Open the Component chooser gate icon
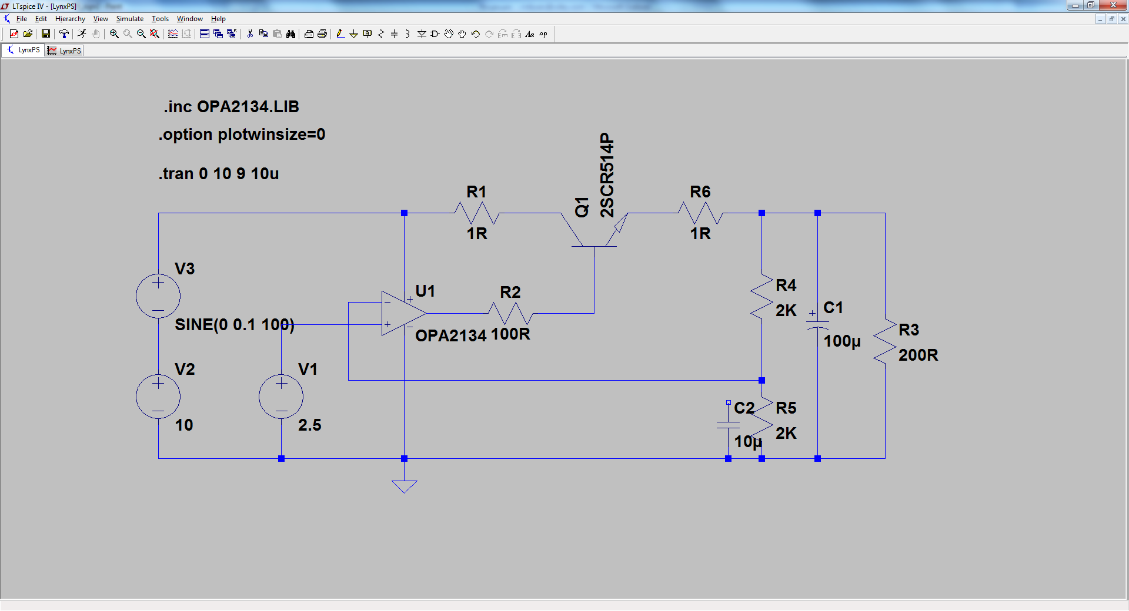 click(435, 34)
